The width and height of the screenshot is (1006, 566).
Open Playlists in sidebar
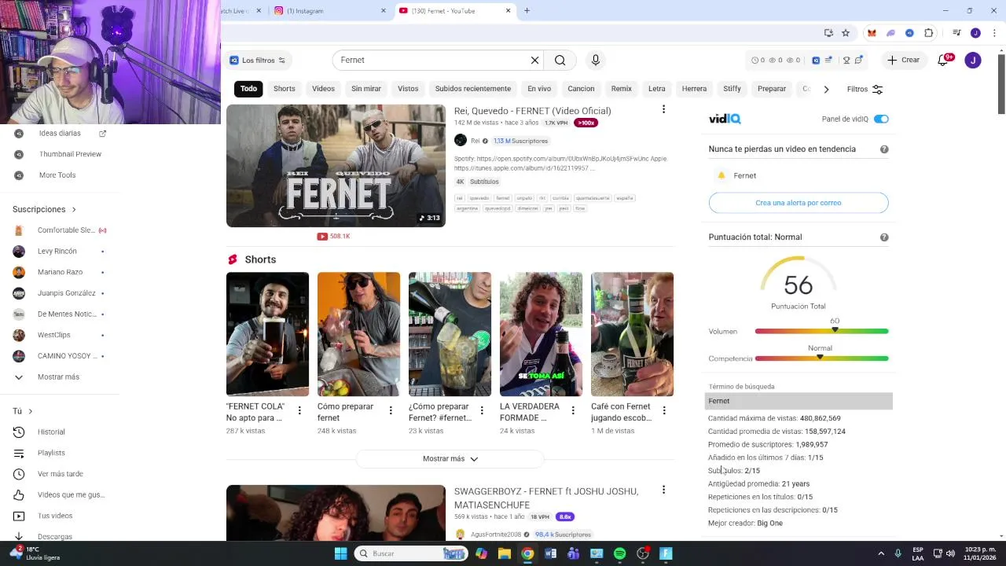(51, 453)
